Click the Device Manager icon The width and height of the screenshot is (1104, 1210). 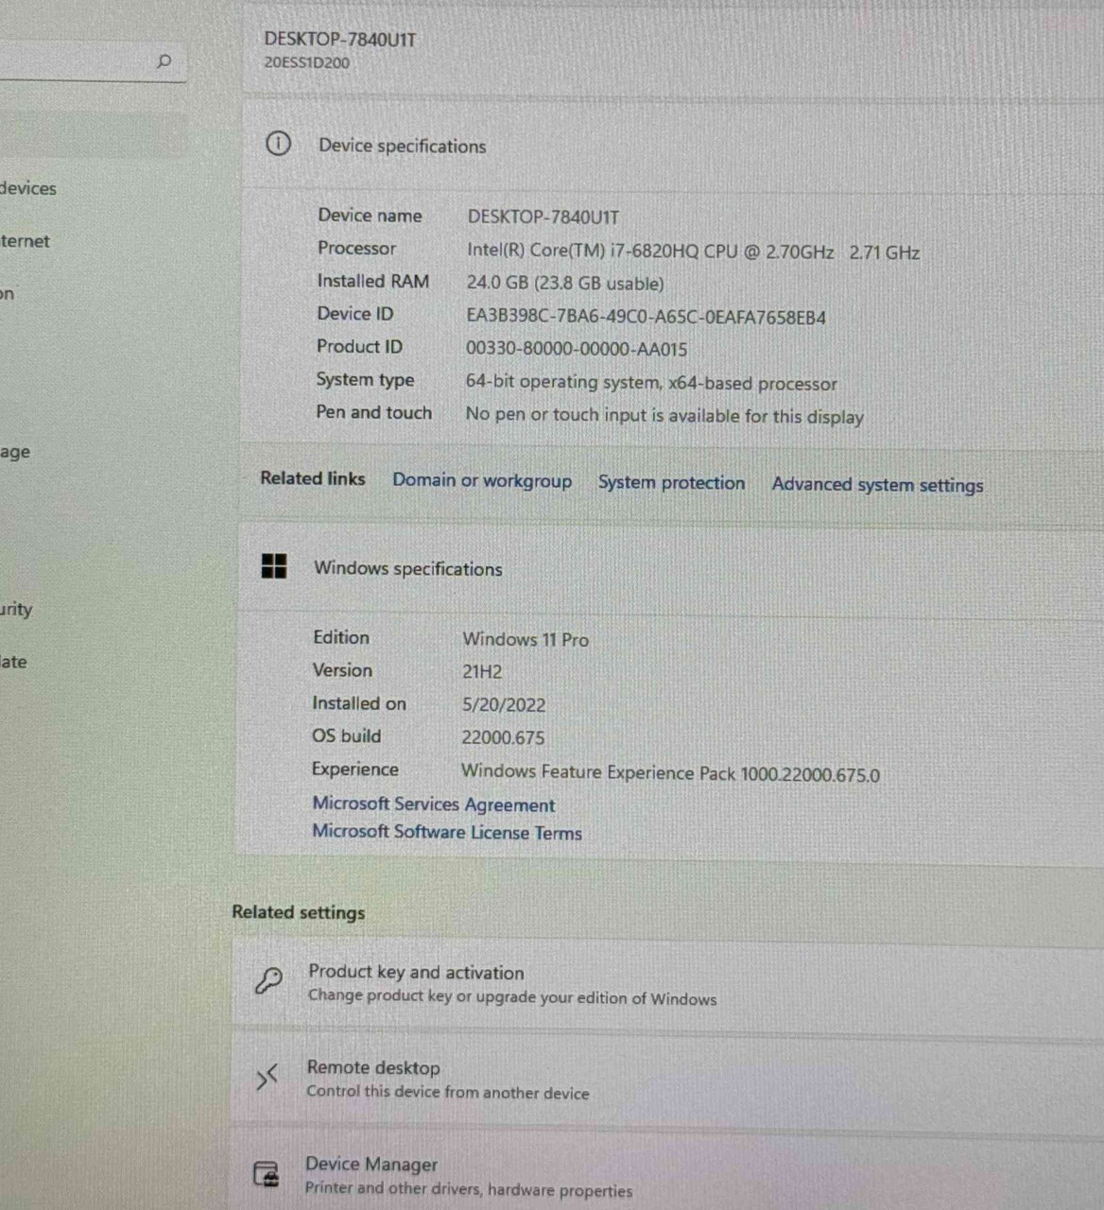(267, 1174)
